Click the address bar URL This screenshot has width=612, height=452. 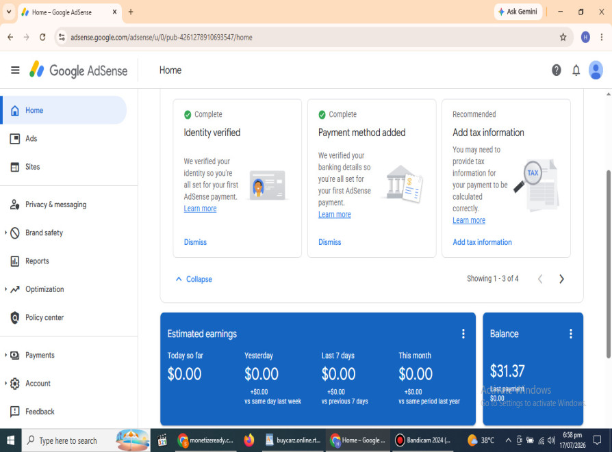[x=161, y=38]
